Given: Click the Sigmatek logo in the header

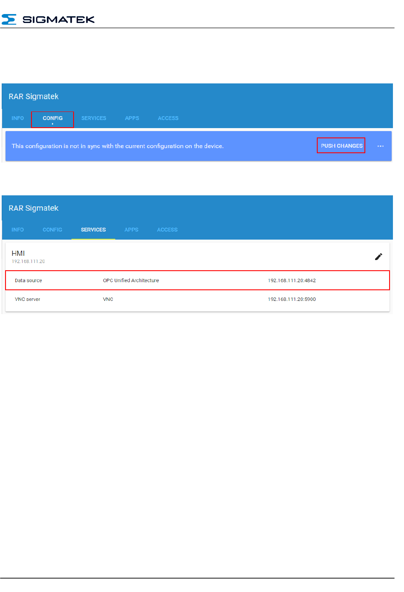Looking at the screenshot, I should (48, 19).
